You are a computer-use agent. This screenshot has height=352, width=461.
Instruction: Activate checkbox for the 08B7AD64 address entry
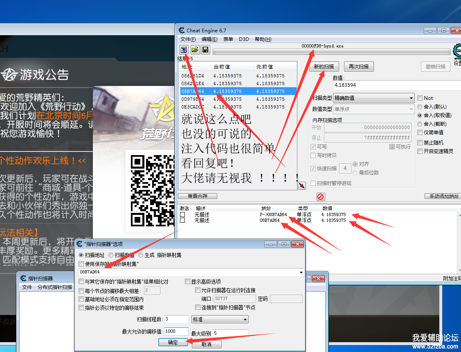[x=182, y=220]
